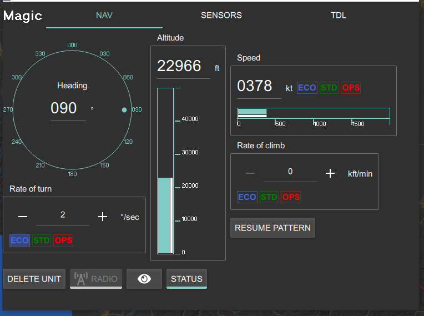Click the horizontal speed bar gauge
Image resolution: width=424 pixels, height=316 pixels.
click(314, 113)
